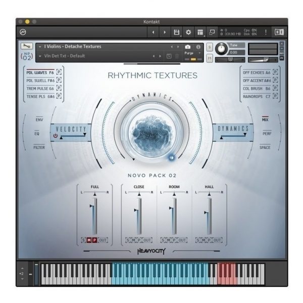Open OUT routing for ROOM channel
Image resolution: width=303 pixels, height=303 pixels.
182,240
